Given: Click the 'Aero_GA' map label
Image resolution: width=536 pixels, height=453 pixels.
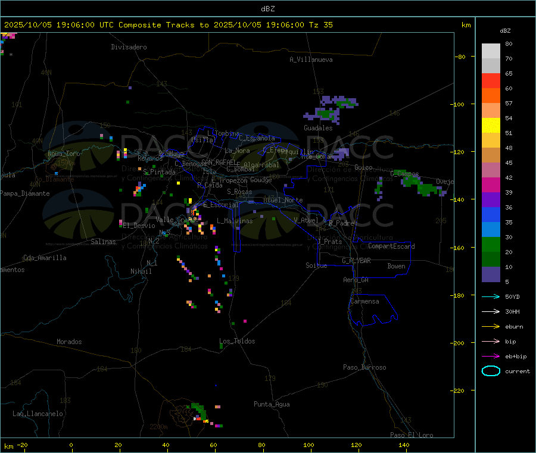Looking at the screenshot, I should click(356, 280).
